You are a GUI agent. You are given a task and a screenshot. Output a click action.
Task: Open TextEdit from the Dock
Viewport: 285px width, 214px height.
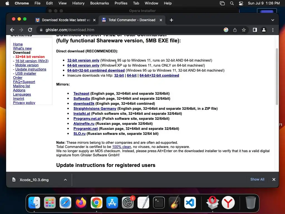(x=143, y=203)
